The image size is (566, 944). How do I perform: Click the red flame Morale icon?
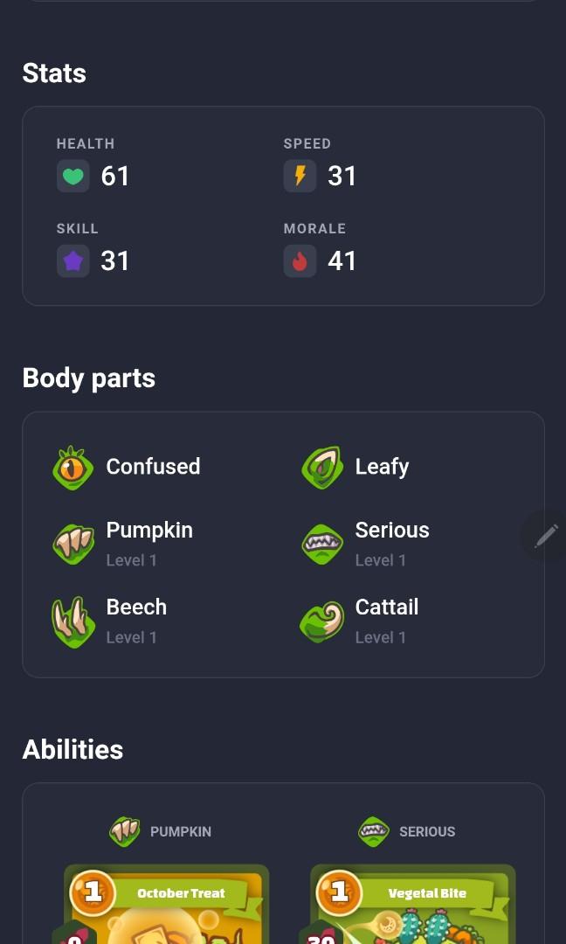coord(300,261)
